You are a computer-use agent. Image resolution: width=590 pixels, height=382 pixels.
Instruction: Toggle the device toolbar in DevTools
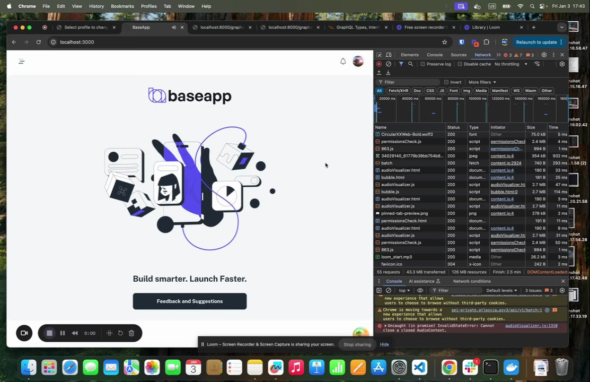tap(389, 55)
